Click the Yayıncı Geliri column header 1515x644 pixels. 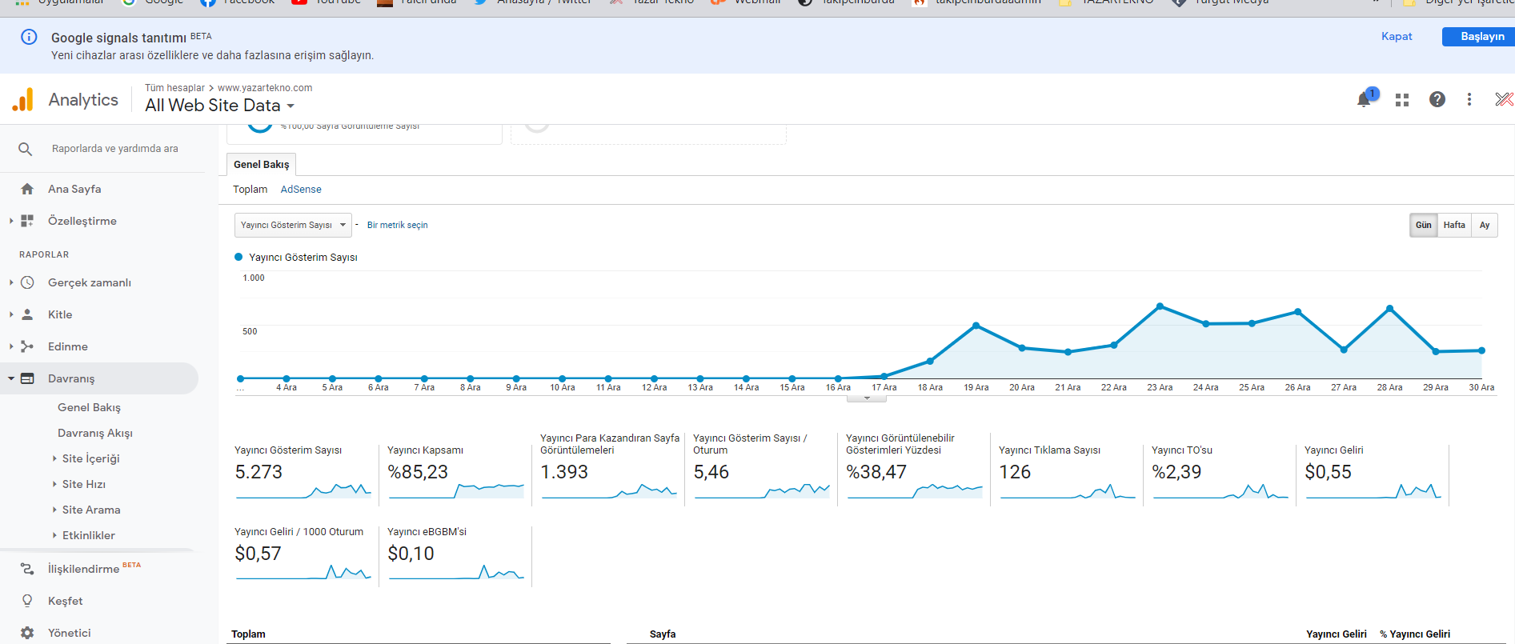(x=1336, y=634)
